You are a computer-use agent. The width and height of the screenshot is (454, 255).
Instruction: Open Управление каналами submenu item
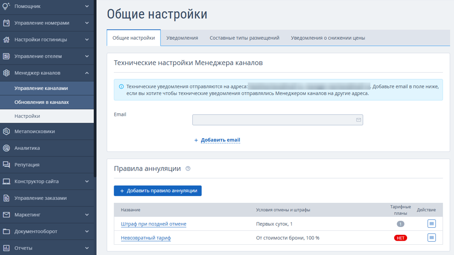pos(47,88)
